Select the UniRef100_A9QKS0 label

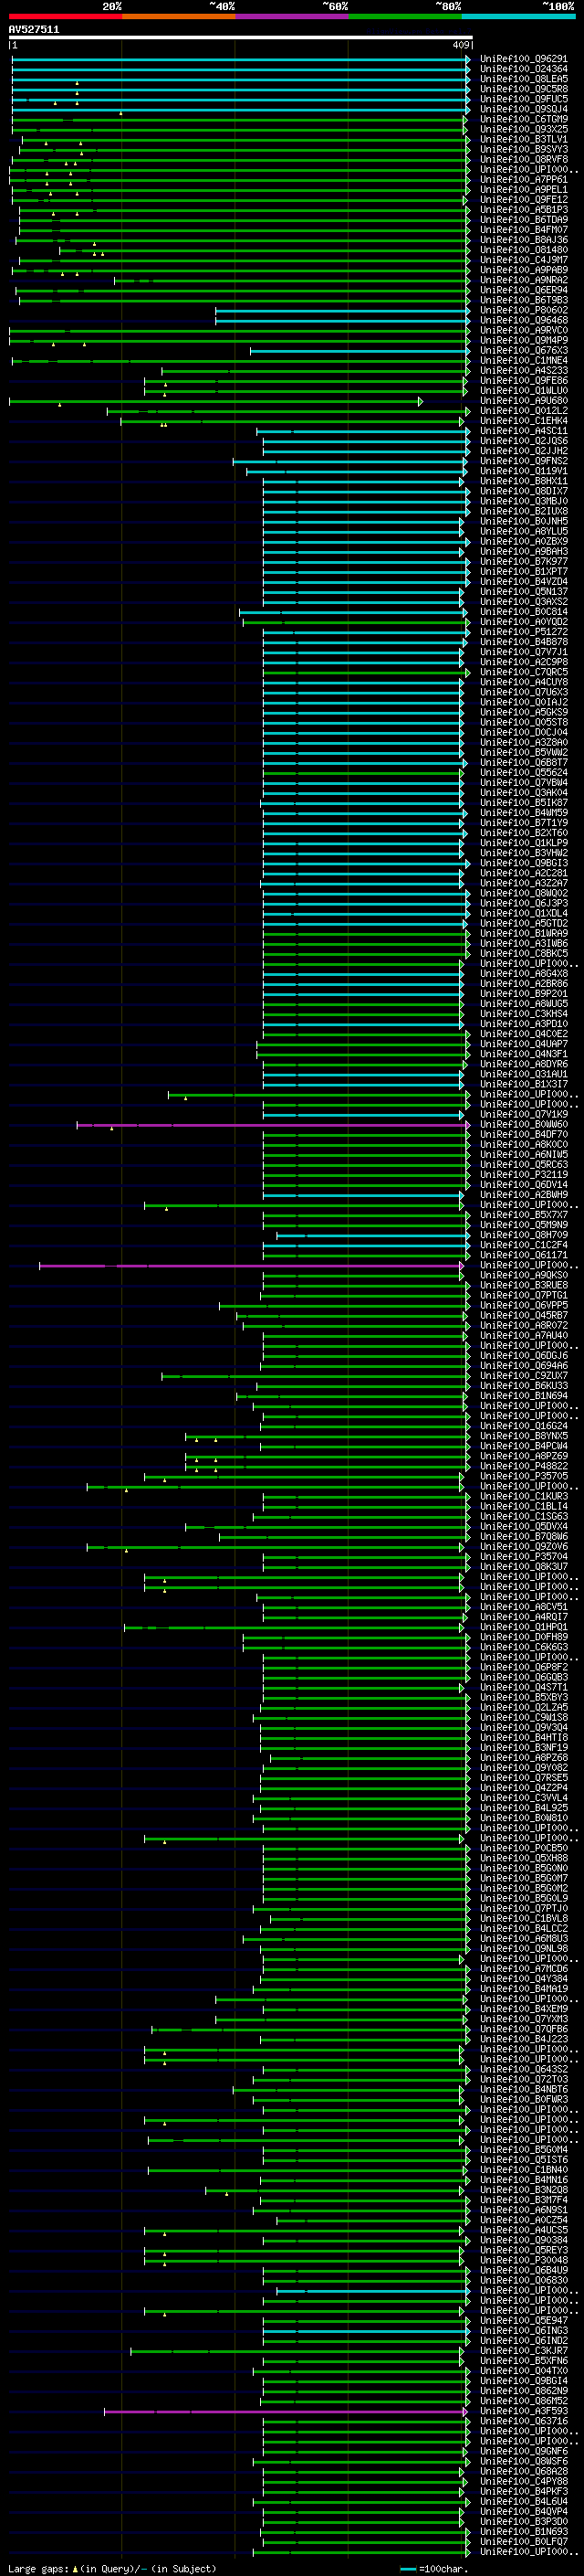(x=523, y=1275)
